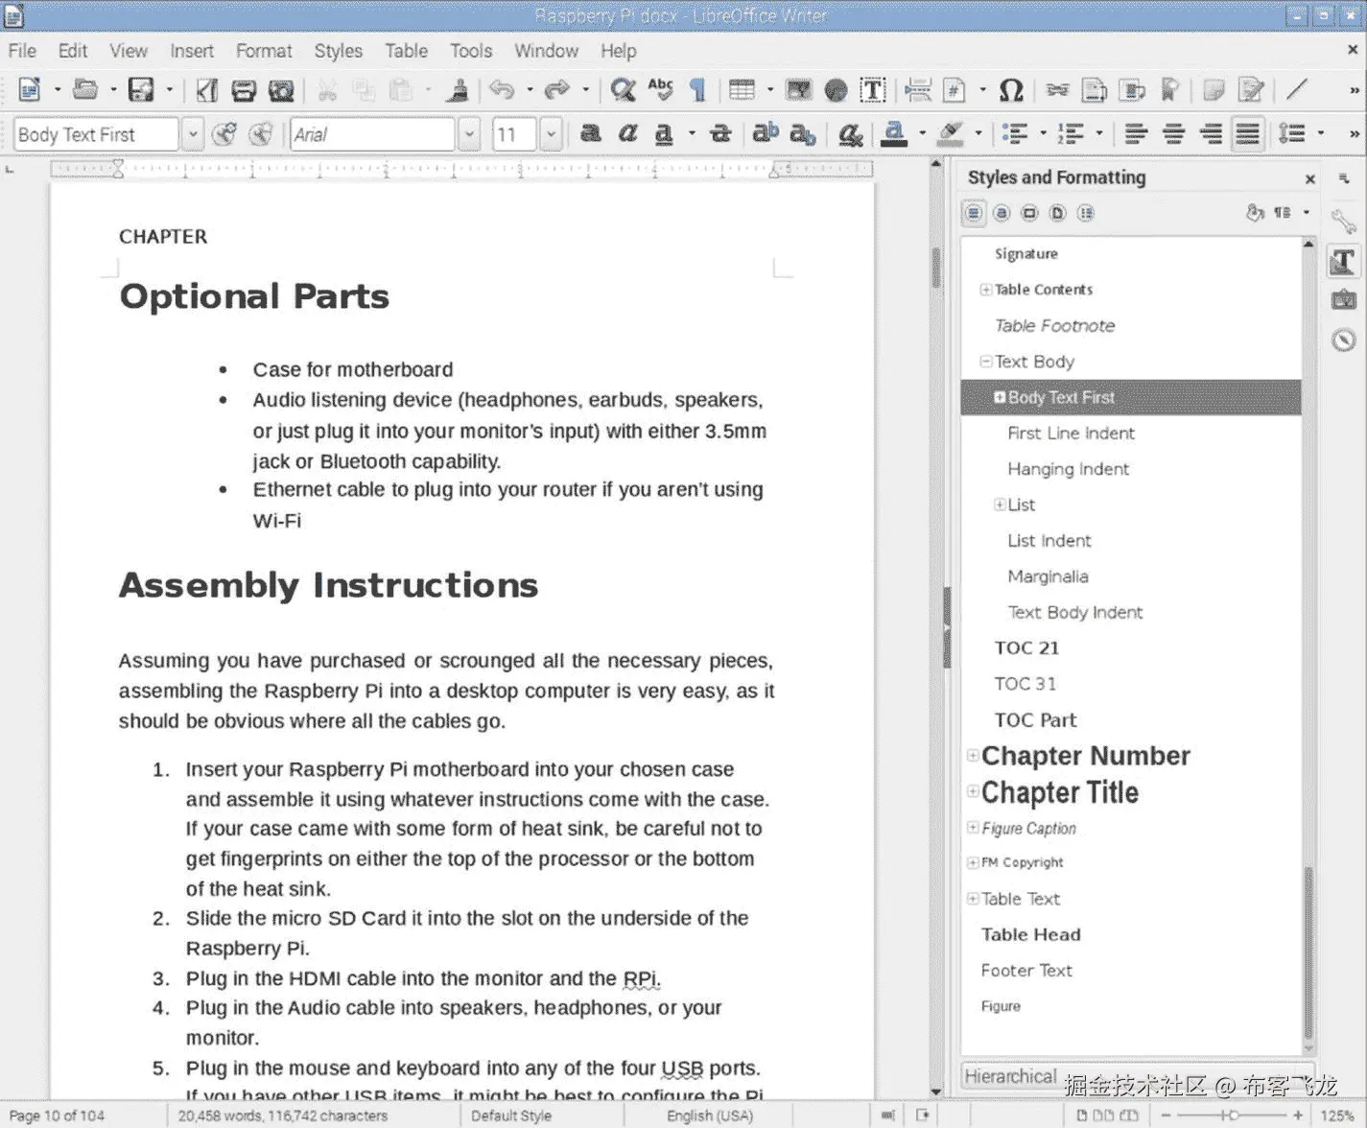Open the Format menu

(x=264, y=51)
